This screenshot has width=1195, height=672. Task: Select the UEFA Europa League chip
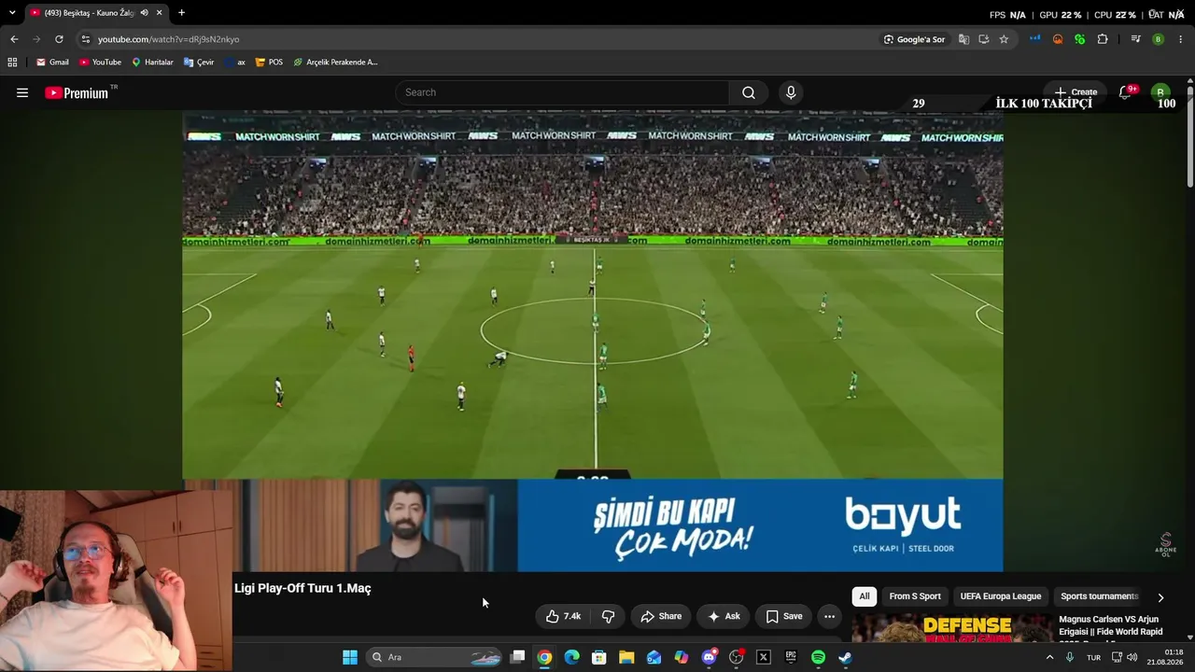tap(1001, 596)
